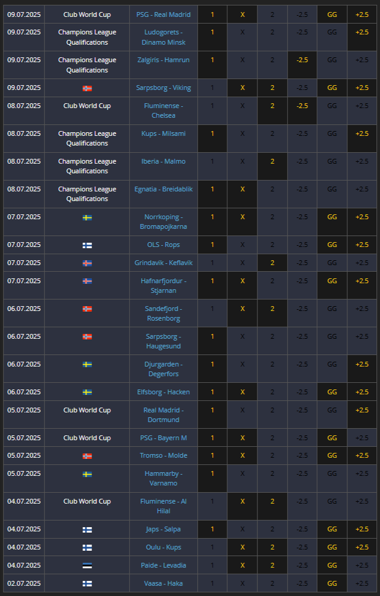This screenshot has width=380, height=596.
Task: Click the Sweden flag beside Elfsborg - Hacken
Action: [x=87, y=393]
